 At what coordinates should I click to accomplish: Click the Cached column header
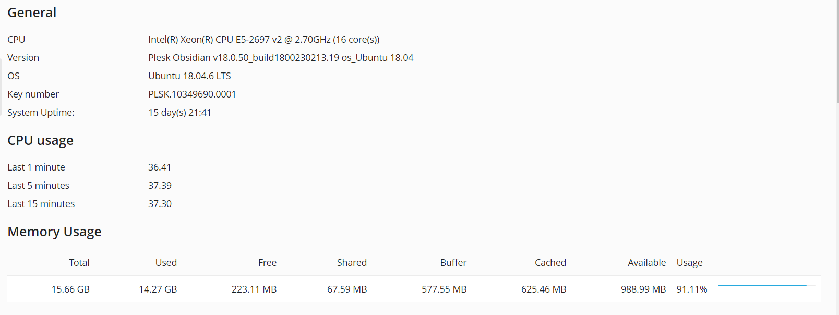pos(550,263)
